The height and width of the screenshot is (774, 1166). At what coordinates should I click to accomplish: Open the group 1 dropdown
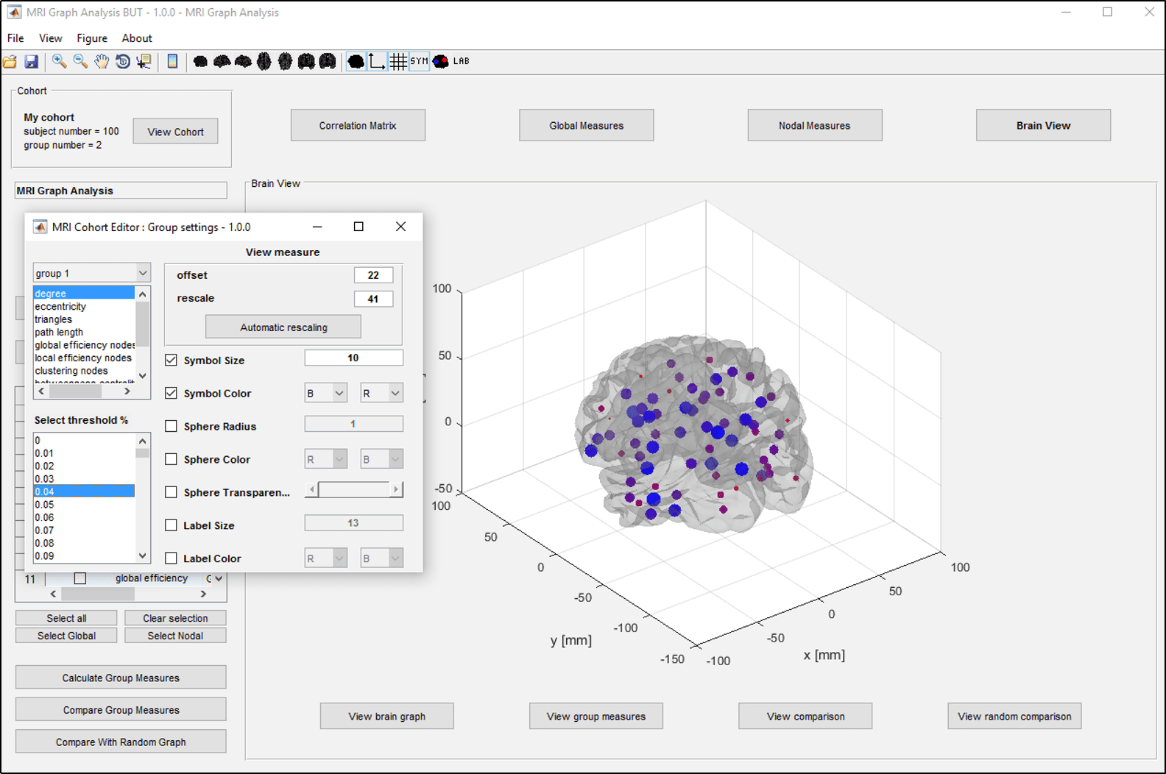click(x=92, y=273)
